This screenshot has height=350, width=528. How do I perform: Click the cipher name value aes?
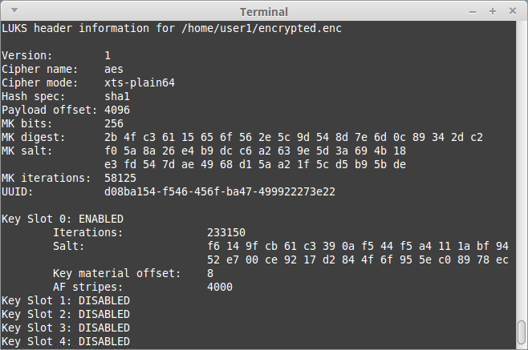(113, 69)
